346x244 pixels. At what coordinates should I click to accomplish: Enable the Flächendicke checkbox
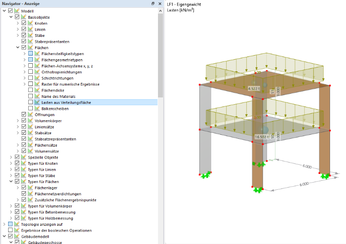[31, 90]
